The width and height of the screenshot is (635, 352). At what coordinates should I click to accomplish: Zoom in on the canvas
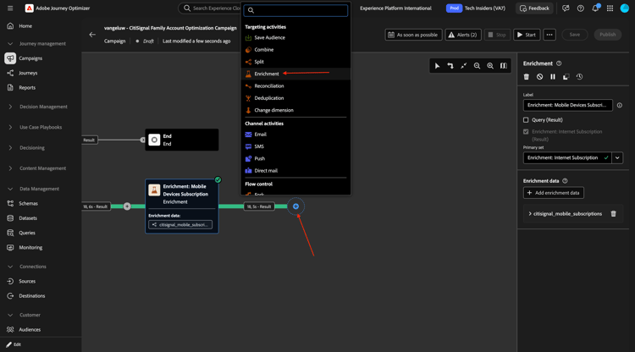[x=490, y=66]
